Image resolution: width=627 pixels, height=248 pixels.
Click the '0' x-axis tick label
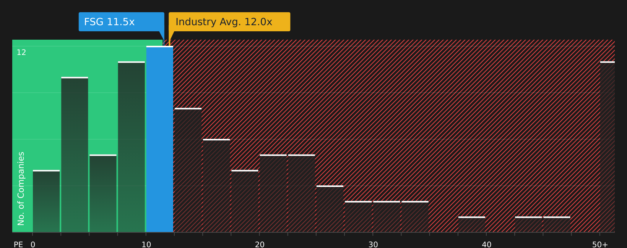pyautogui.click(x=33, y=245)
